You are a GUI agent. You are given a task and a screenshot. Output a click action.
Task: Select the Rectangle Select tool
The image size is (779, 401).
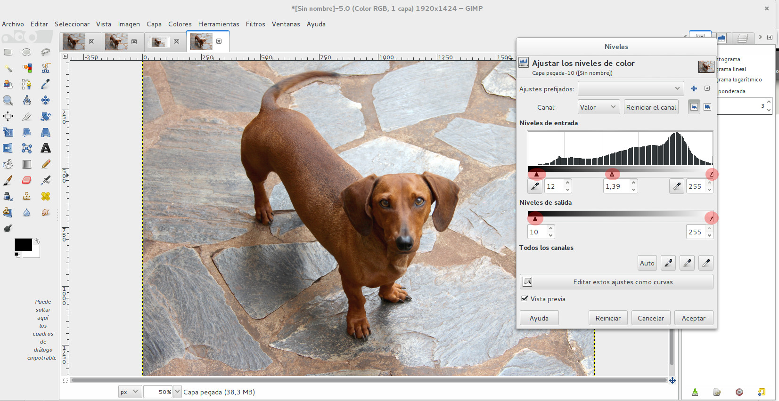8,52
